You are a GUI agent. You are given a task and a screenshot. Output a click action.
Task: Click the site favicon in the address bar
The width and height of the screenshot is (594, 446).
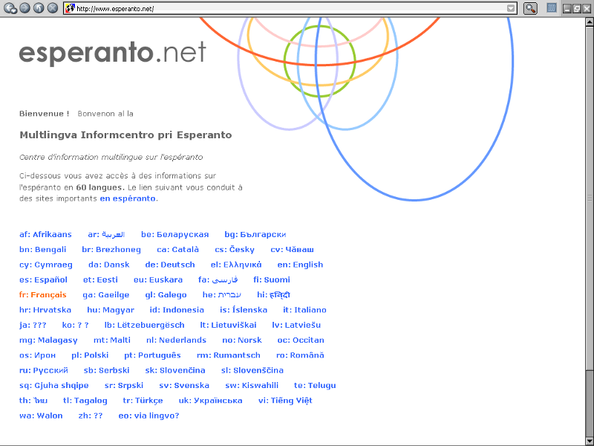[x=70, y=8]
